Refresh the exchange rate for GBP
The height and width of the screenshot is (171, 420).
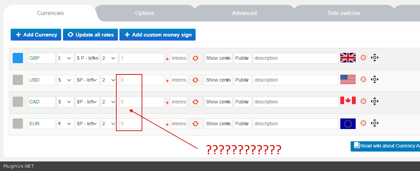196,58
